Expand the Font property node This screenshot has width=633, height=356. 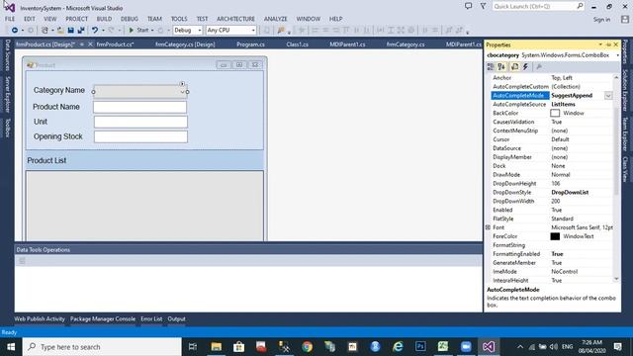tap(488, 227)
